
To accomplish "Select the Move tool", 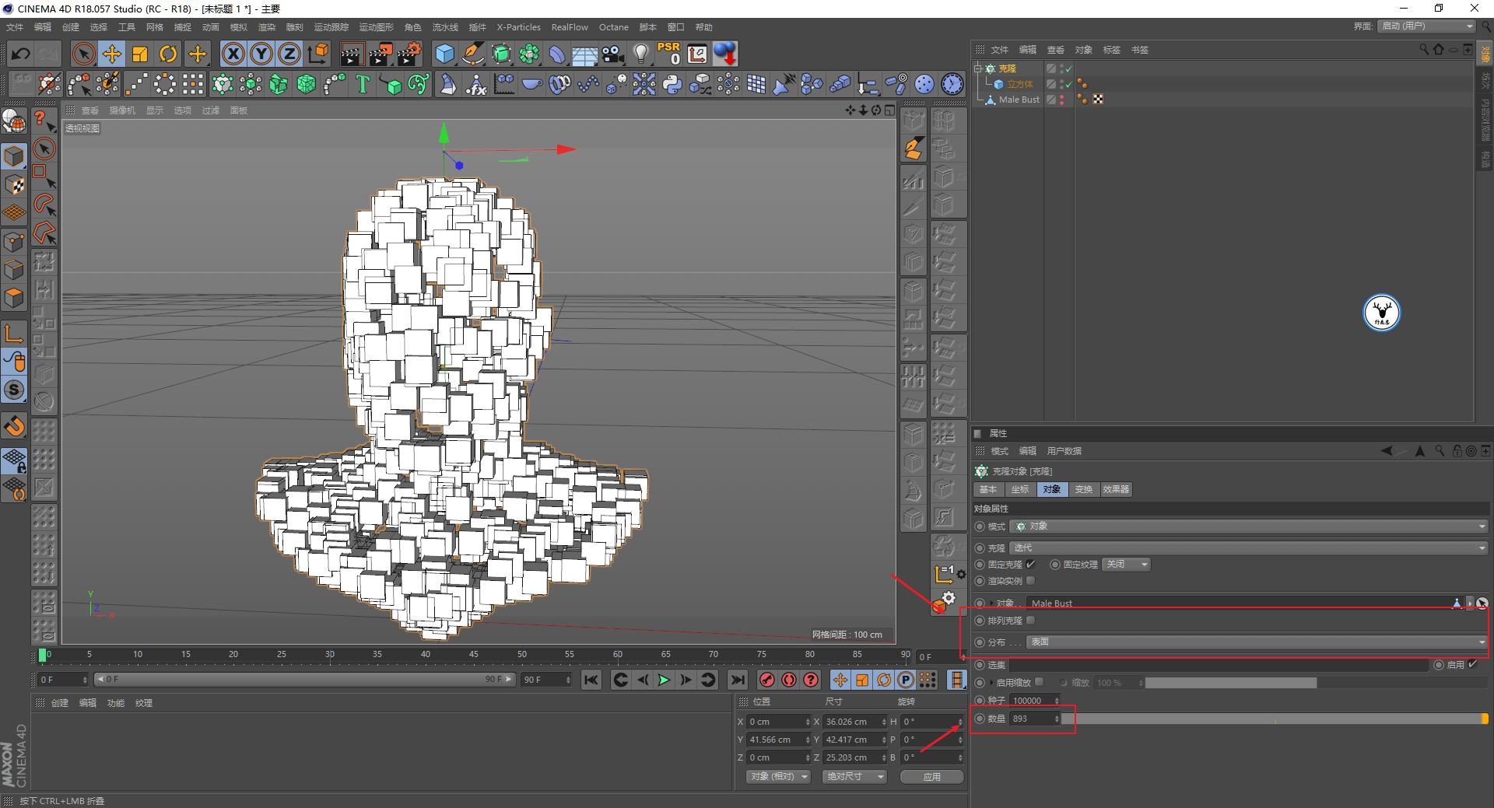I will [x=112, y=54].
